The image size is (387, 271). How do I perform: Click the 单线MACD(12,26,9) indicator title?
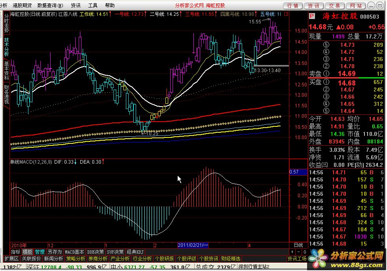[x=31, y=162]
